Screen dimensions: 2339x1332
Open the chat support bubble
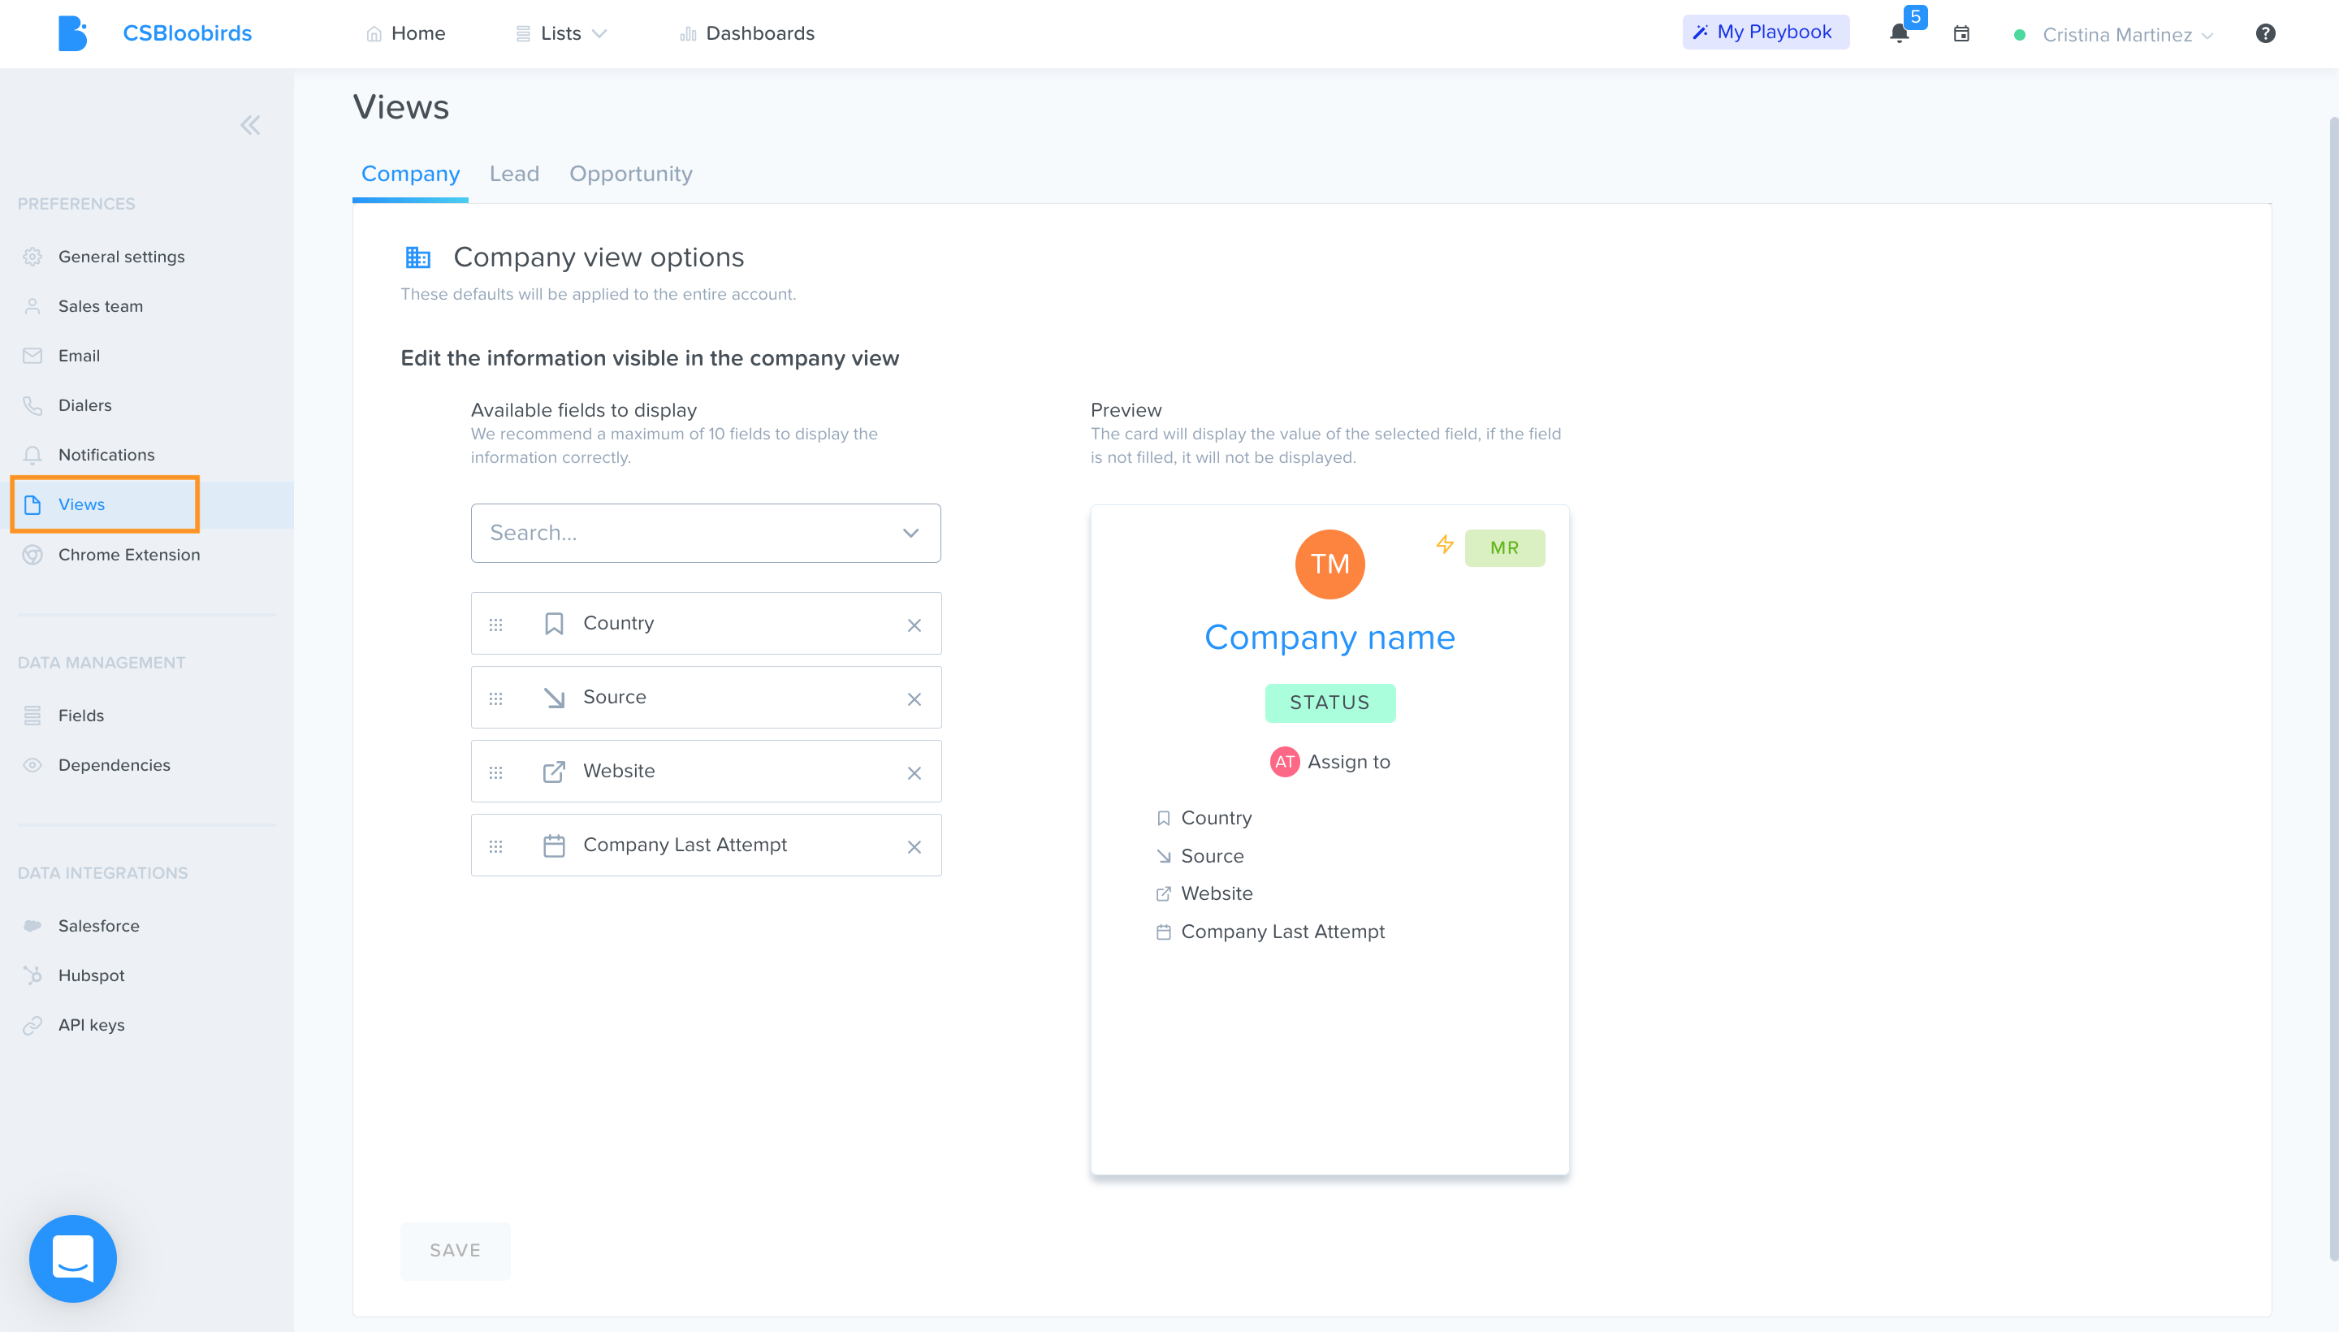[73, 1258]
